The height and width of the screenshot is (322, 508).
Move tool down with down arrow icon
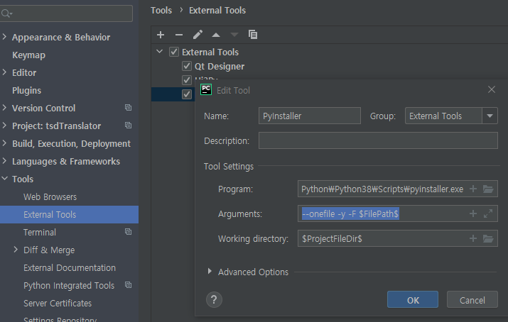(x=234, y=35)
